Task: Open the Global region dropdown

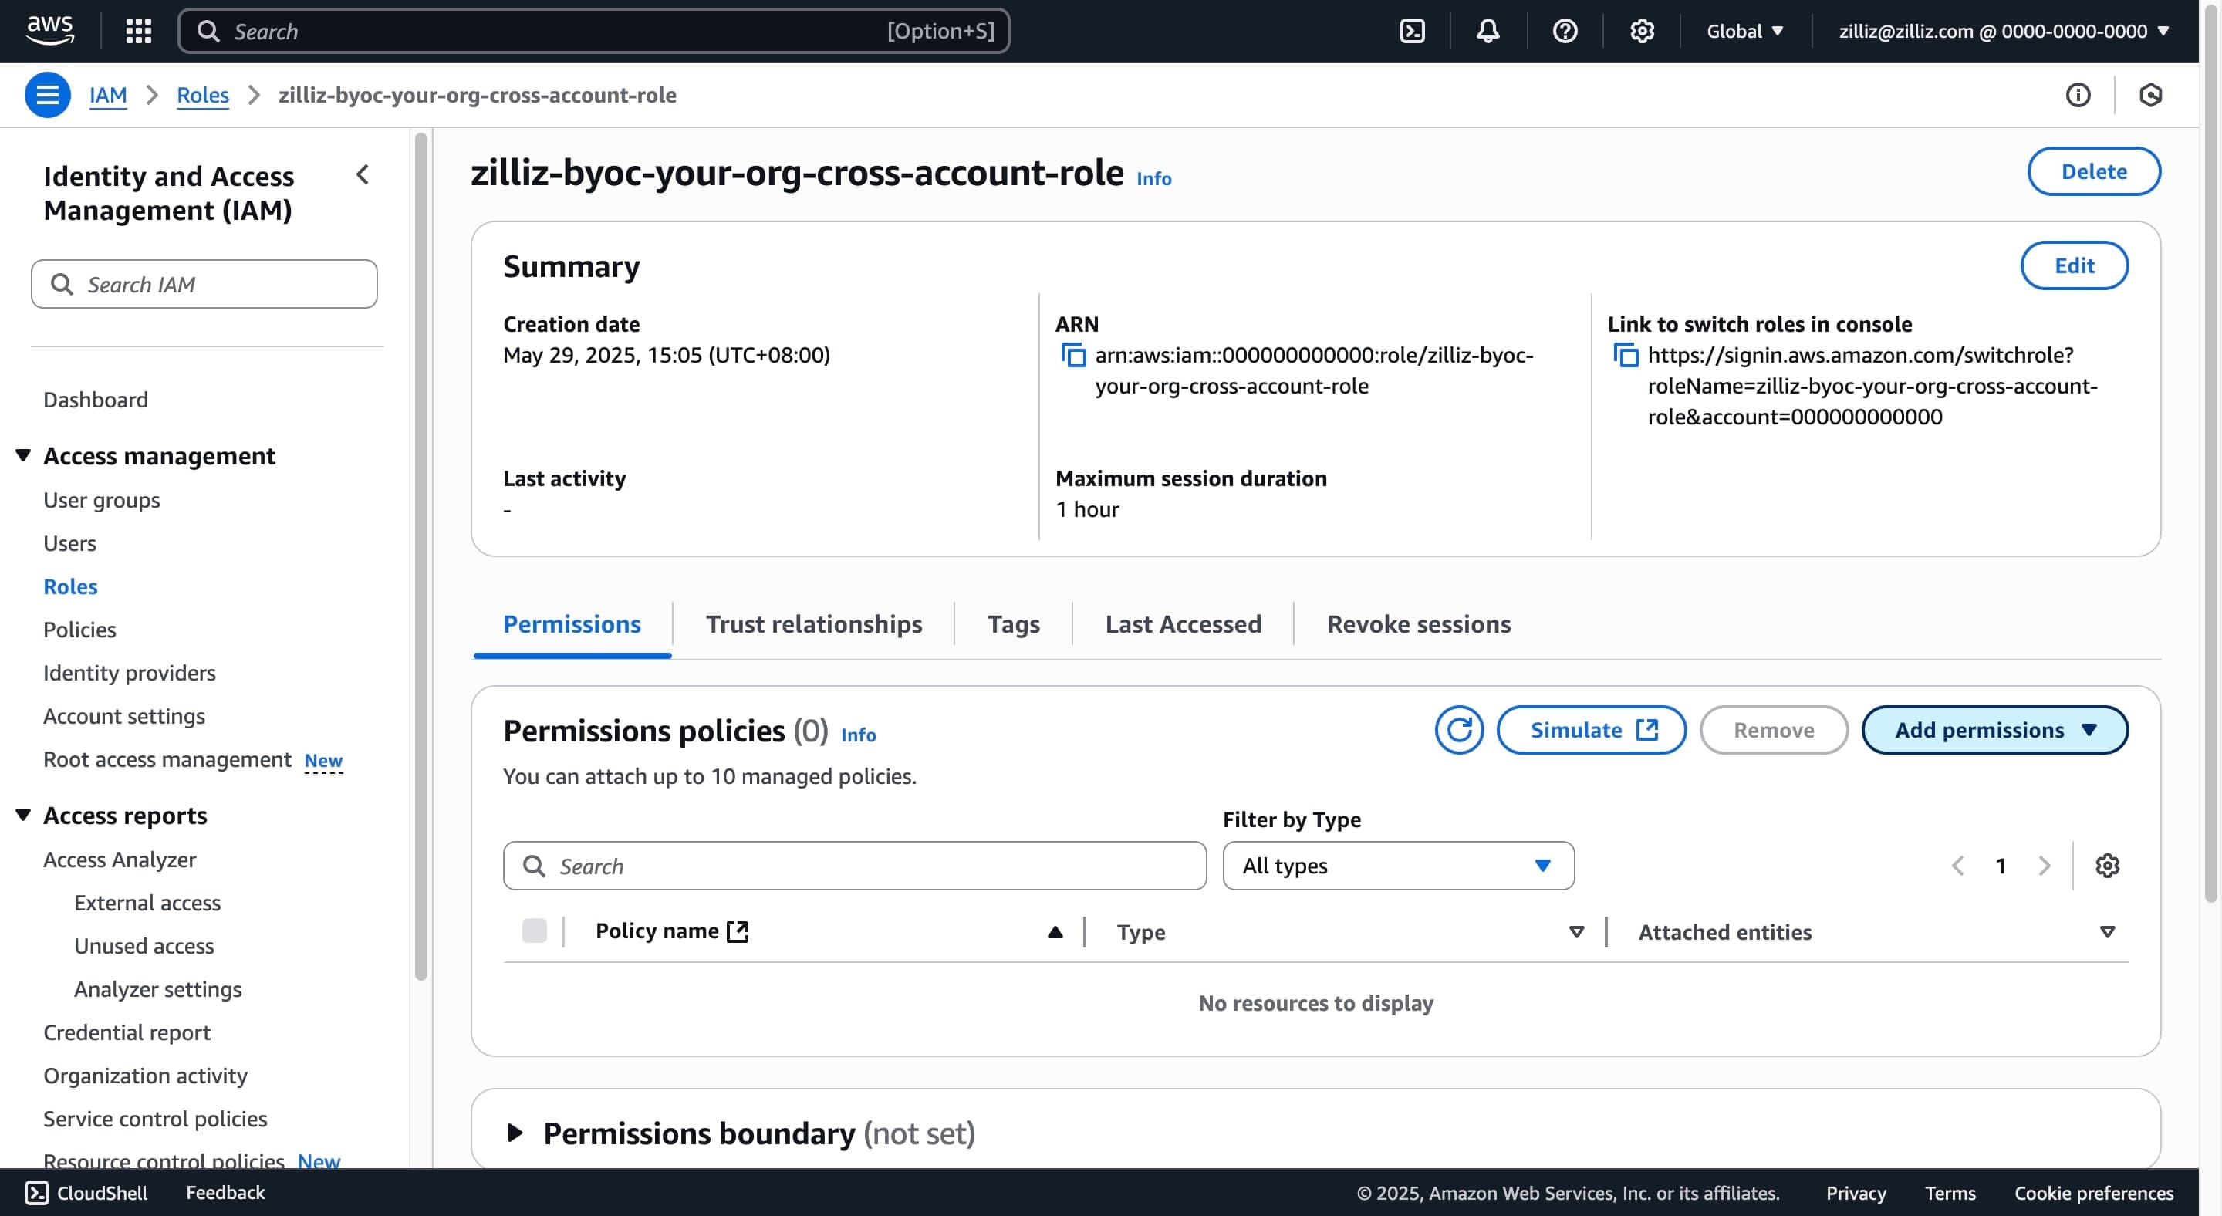Action: [x=1745, y=31]
